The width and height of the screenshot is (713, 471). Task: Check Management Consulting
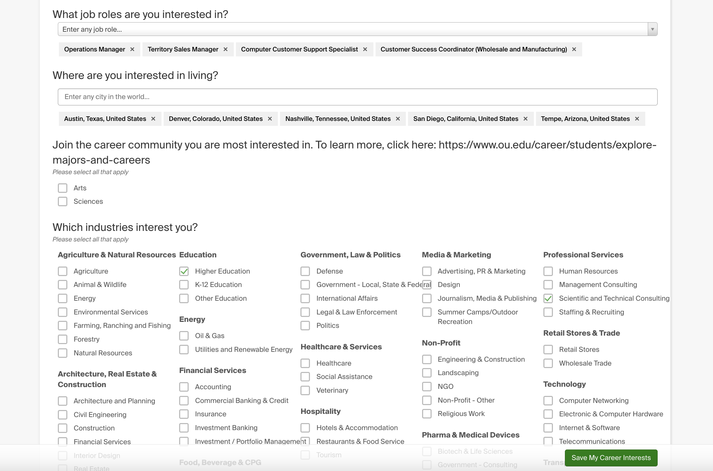(x=548, y=285)
